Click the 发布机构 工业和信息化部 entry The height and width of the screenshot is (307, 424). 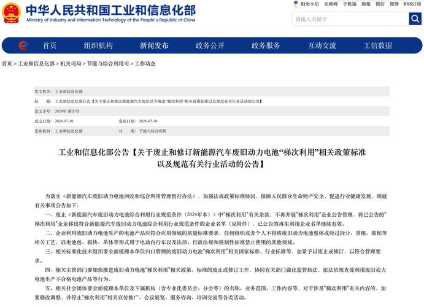pos(59,131)
